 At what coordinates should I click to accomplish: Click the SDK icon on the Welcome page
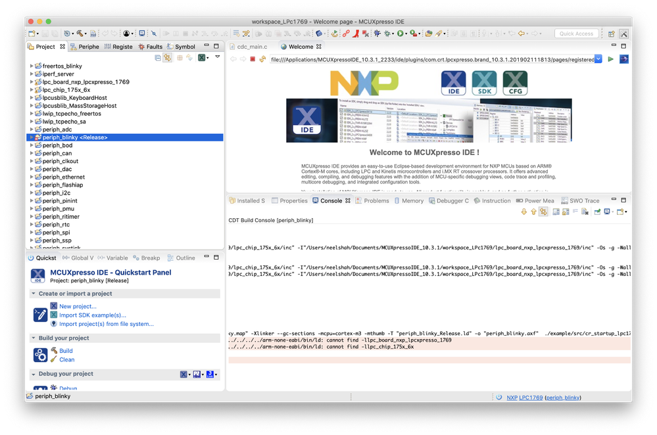(x=485, y=83)
